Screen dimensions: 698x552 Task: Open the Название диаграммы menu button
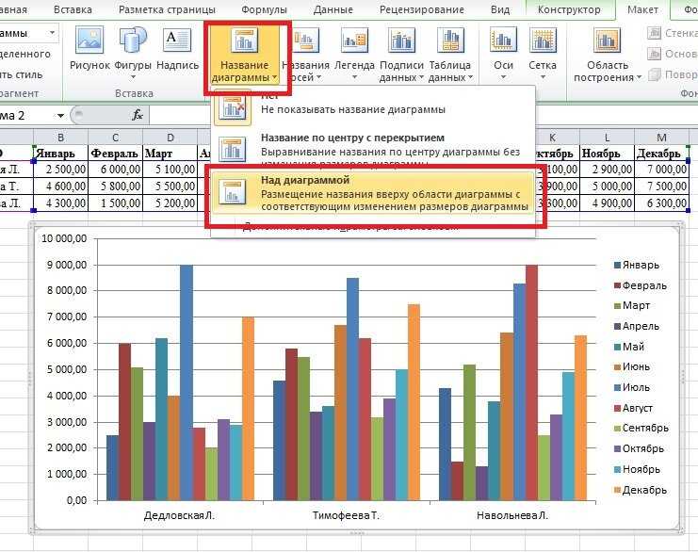[x=245, y=55]
